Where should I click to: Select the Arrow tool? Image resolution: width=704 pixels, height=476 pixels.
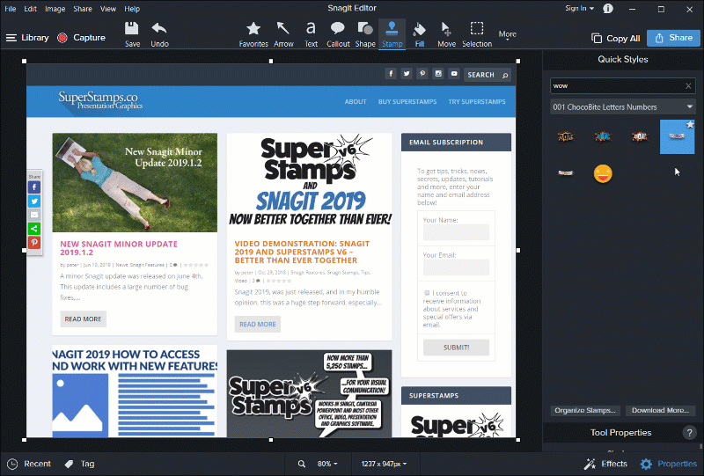tap(283, 34)
